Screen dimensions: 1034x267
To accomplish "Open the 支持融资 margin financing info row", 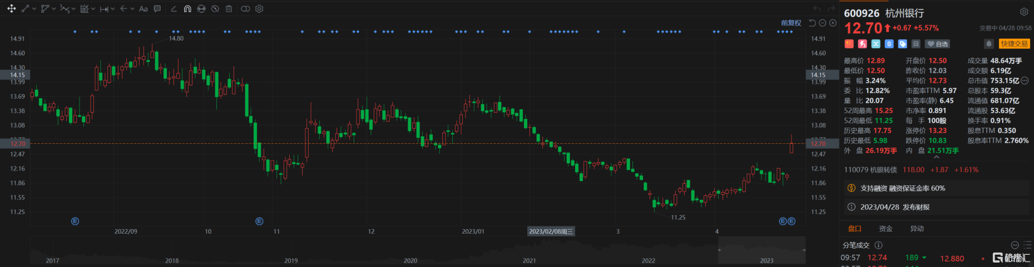I will click(x=936, y=188).
